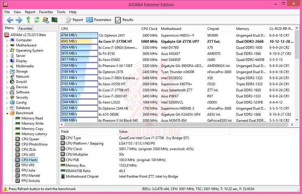Image resolution: width=302 pixels, height=194 pixels.
Task: Select the Memory Latency benchmark icon
Action: pyautogui.click(x=18, y=134)
